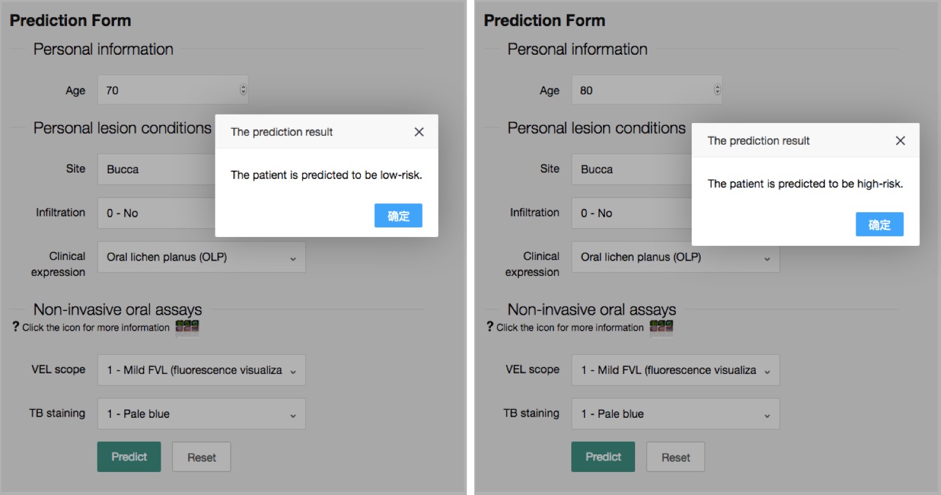Expand the left TB staining dropdown
Viewport: 941px width, 495px height.
click(201, 414)
